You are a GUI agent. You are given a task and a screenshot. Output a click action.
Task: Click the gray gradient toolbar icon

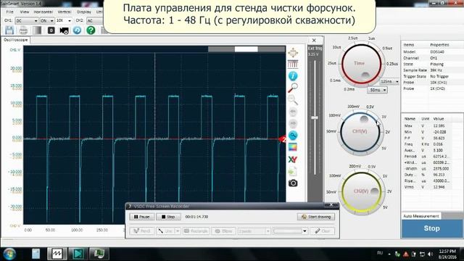37,30
